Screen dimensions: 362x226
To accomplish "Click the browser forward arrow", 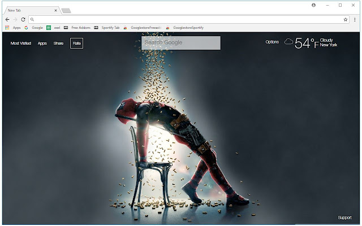I will tap(15, 20).
